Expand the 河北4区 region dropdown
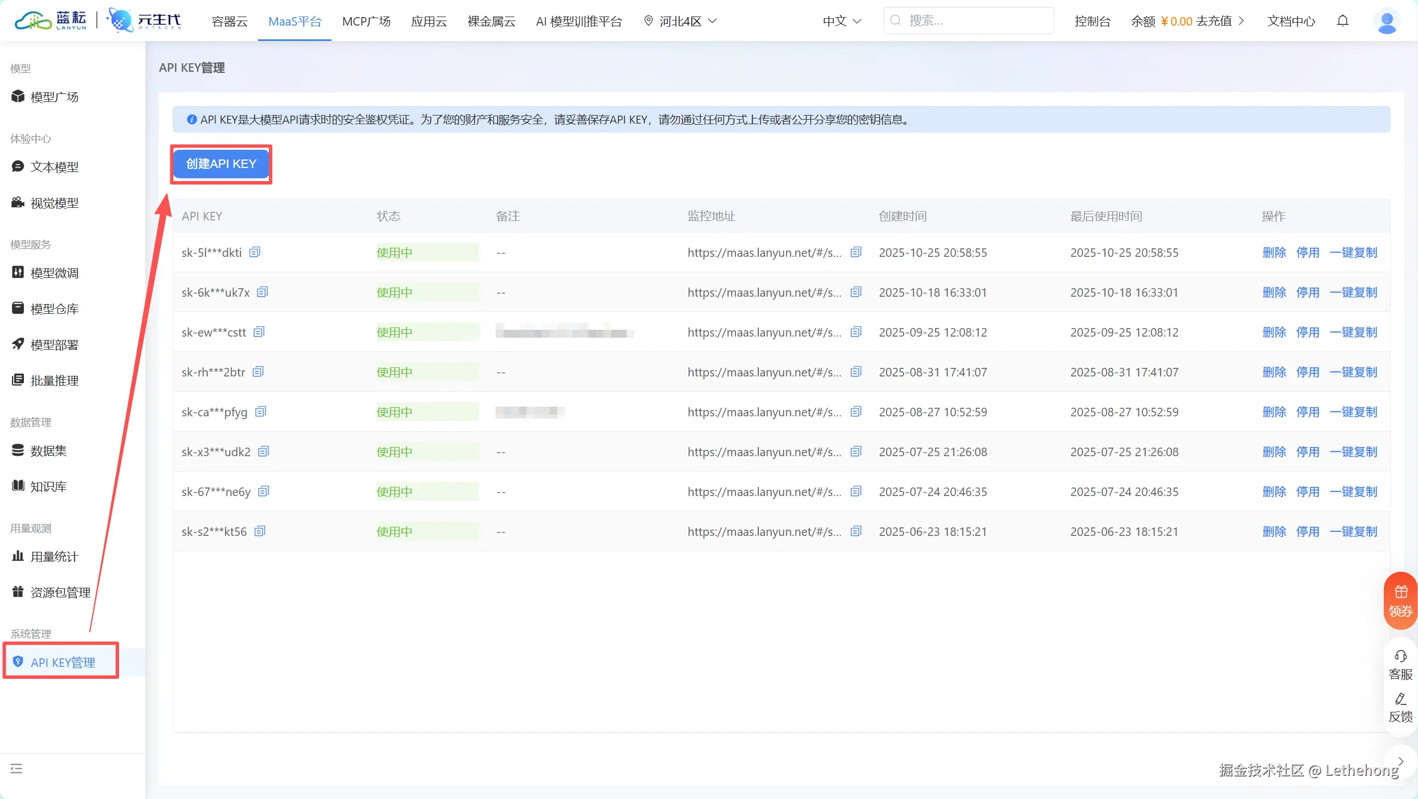 (x=680, y=21)
